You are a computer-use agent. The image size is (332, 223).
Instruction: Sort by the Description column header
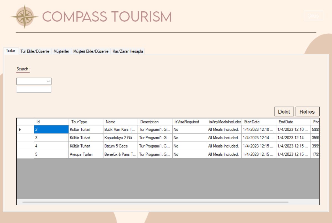[x=155, y=122]
